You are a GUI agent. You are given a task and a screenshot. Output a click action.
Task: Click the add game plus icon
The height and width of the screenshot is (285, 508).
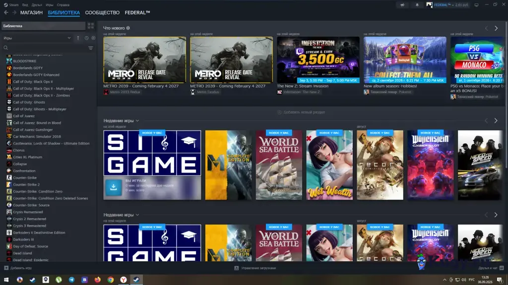point(6,268)
